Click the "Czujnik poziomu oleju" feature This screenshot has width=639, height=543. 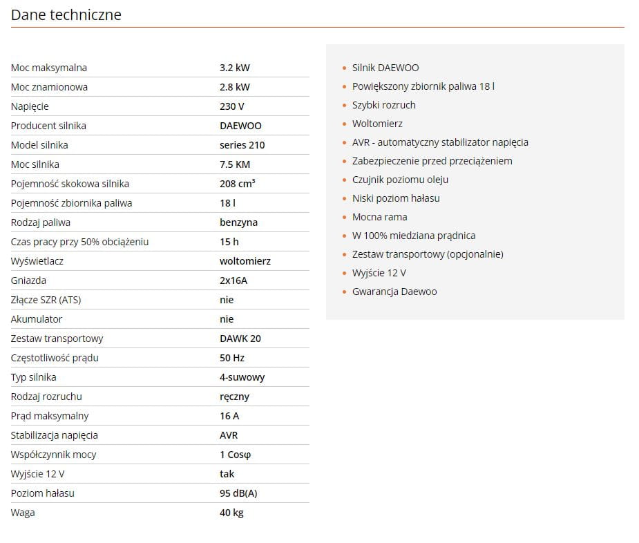tap(400, 180)
